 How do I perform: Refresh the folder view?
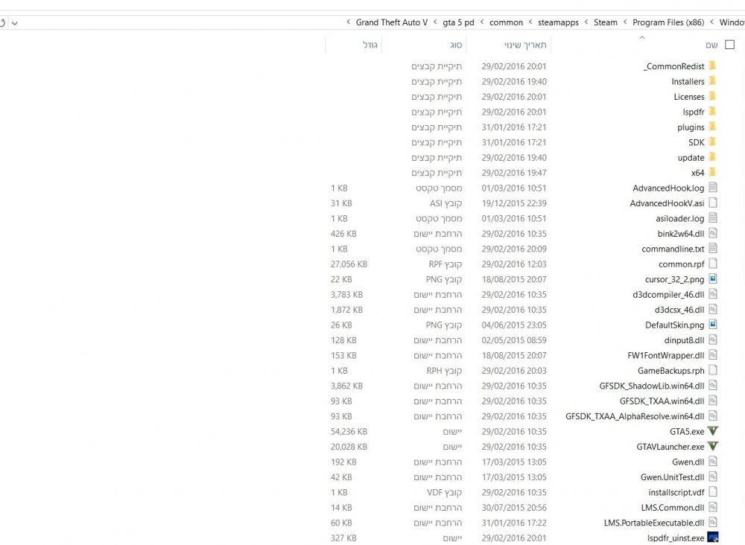coord(2,23)
